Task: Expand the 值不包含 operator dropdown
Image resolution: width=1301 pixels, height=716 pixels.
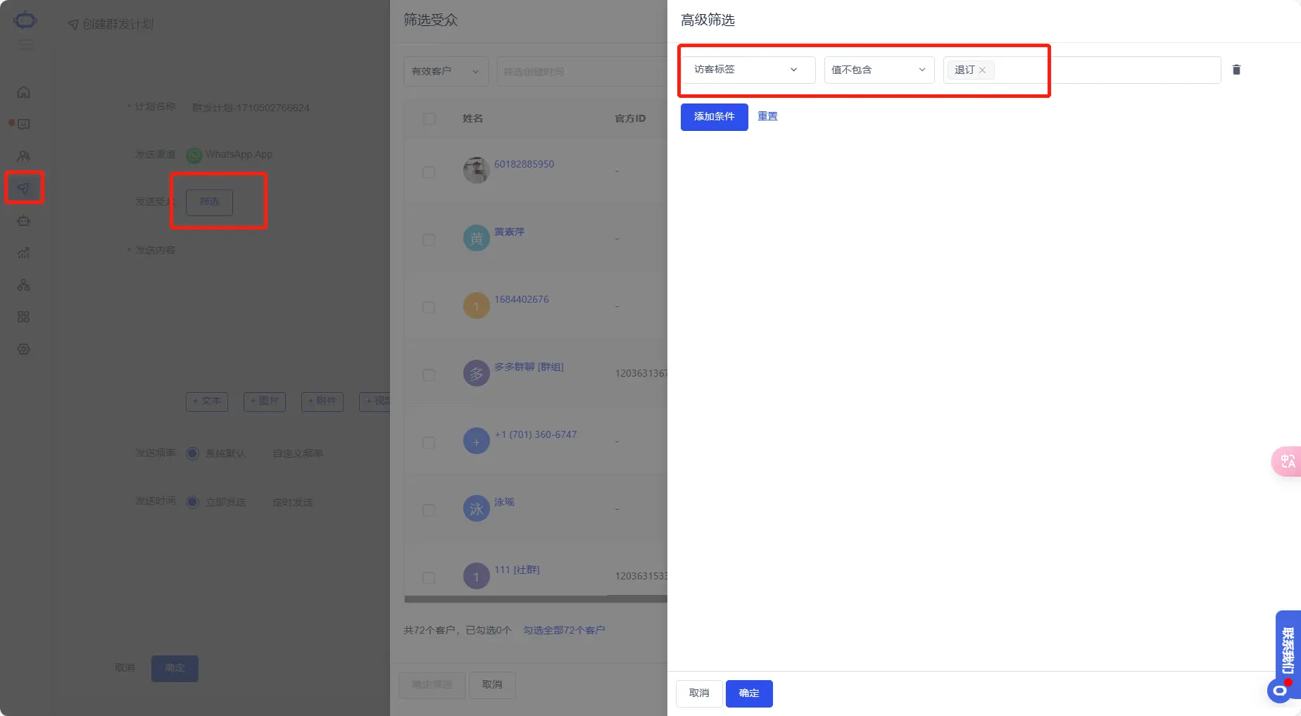Action: [878, 70]
